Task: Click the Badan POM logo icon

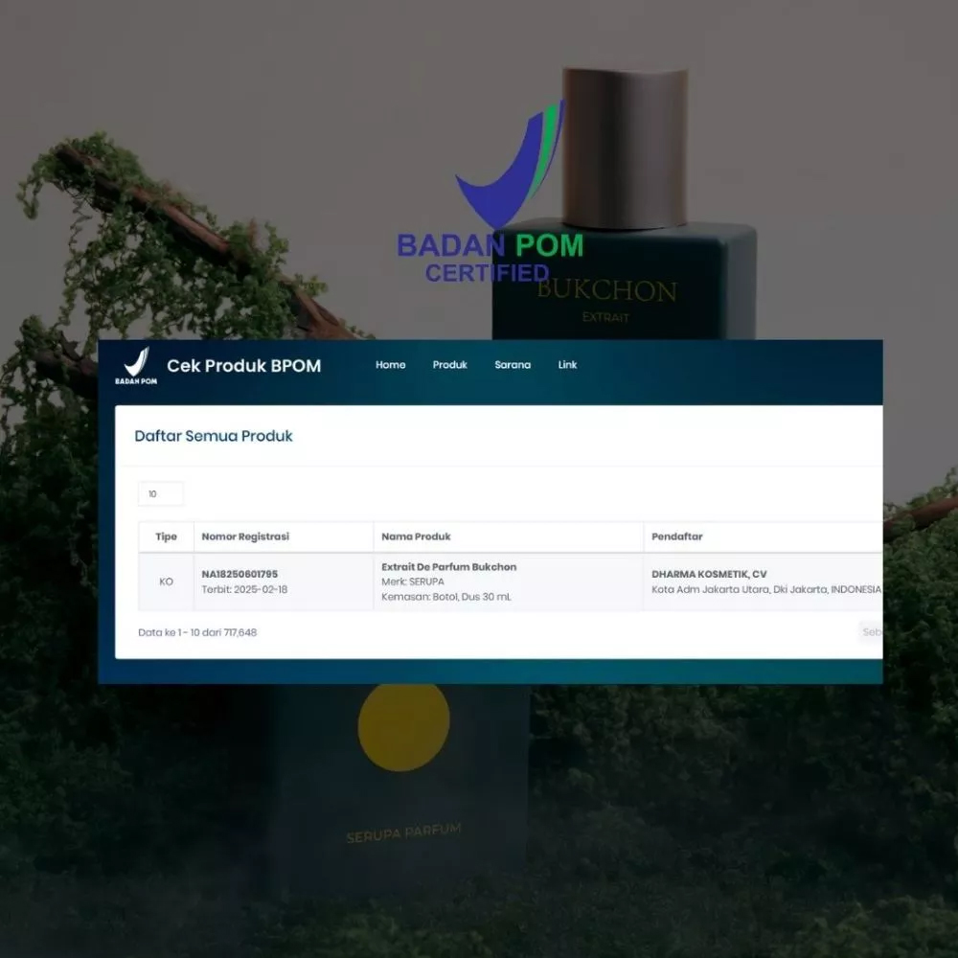Action: coord(136,365)
